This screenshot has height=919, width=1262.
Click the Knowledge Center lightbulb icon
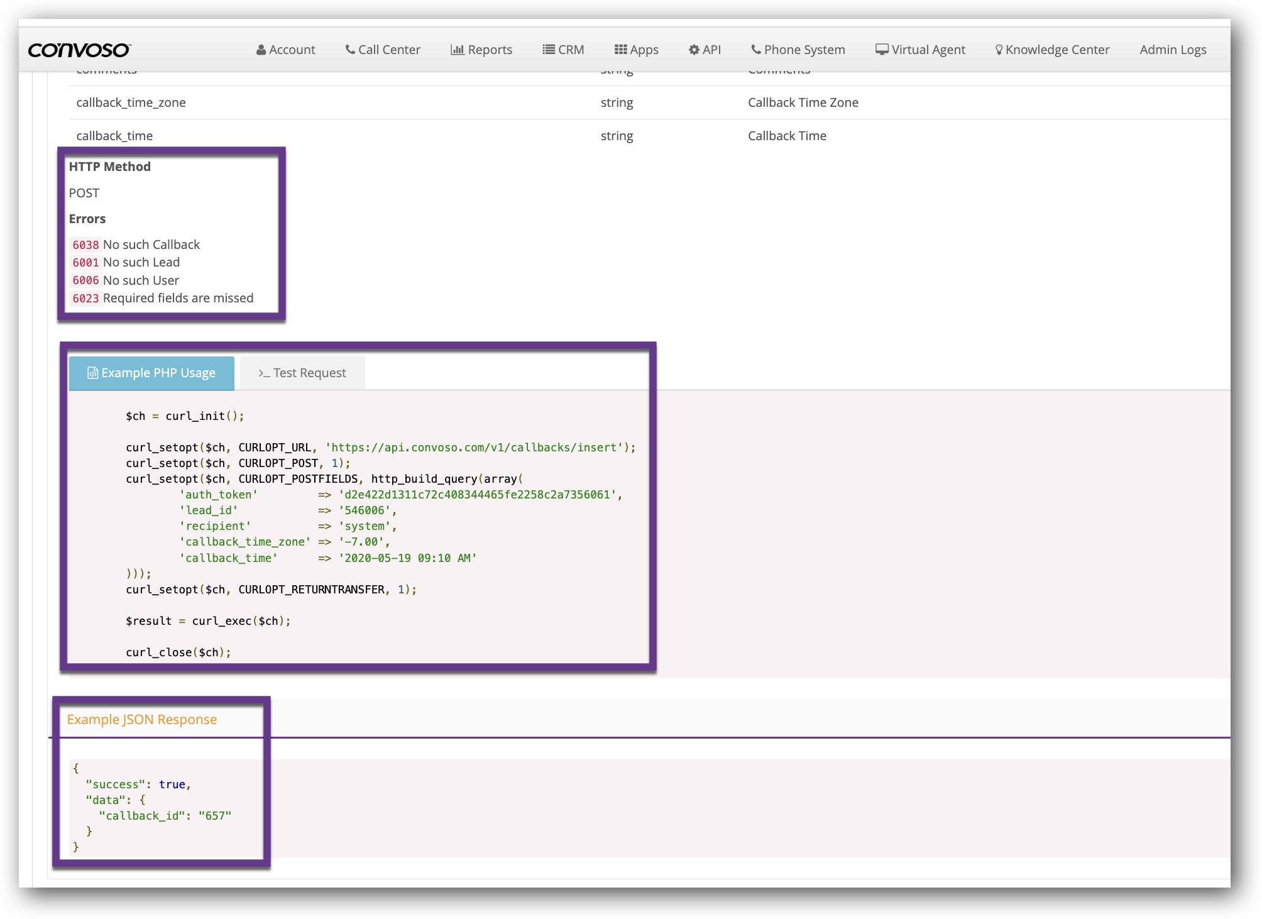tap(999, 50)
